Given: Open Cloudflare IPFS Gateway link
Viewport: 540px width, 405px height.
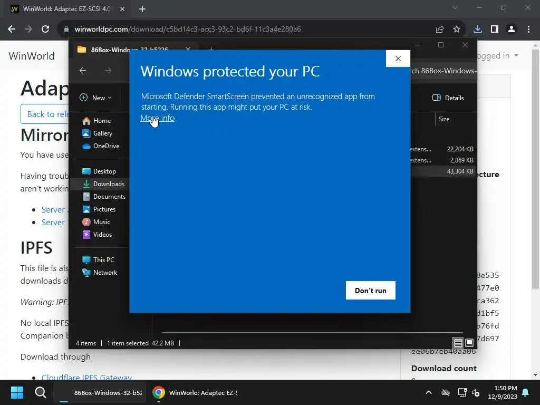Looking at the screenshot, I should click(x=86, y=377).
